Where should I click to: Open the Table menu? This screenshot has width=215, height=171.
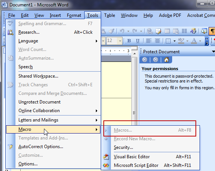(109, 15)
